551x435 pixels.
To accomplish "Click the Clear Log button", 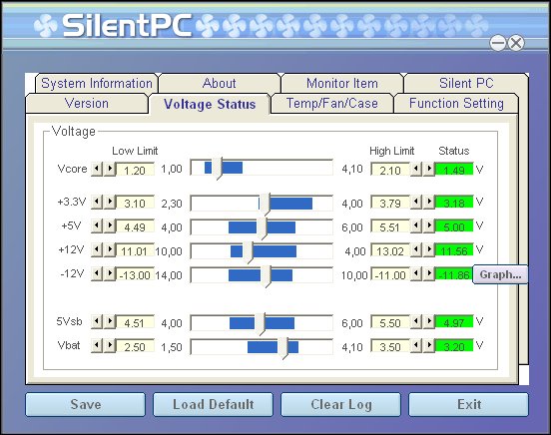I will (340, 404).
